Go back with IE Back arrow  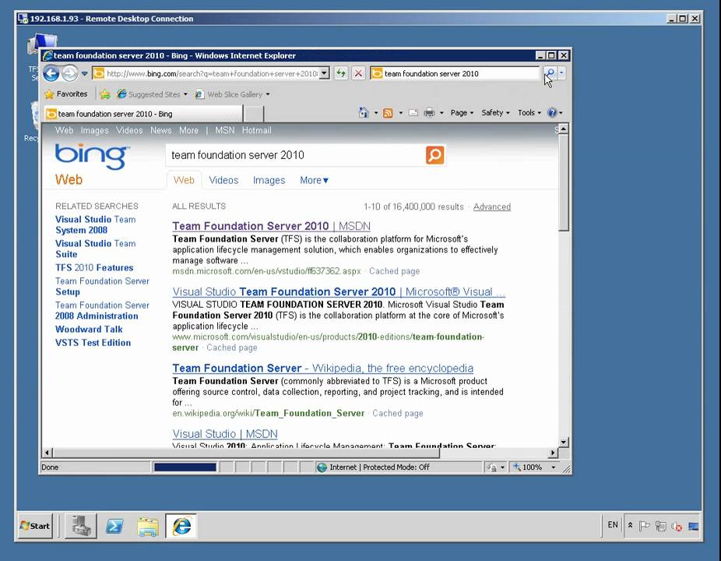[x=51, y=73]
